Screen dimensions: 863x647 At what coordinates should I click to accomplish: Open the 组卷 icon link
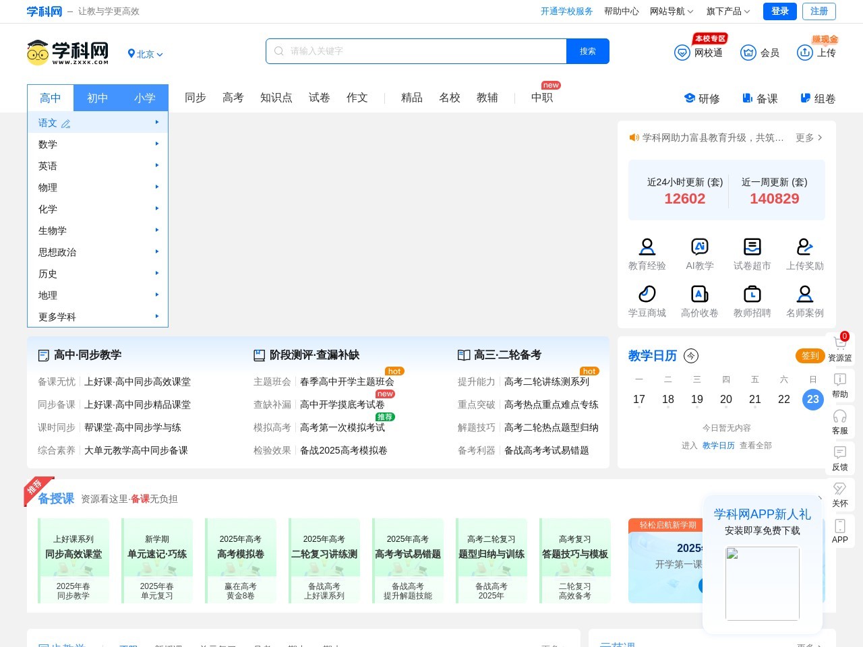818,98
